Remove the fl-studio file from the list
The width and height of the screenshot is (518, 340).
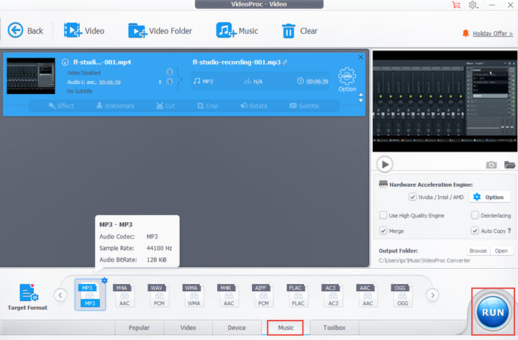360,57
